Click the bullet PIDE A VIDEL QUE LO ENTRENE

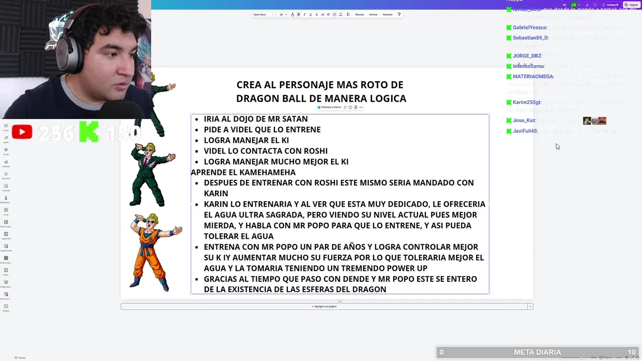[262, 129]
